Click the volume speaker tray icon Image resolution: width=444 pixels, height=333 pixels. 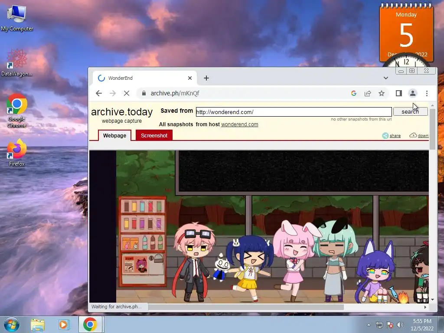(x=400, y=325)
